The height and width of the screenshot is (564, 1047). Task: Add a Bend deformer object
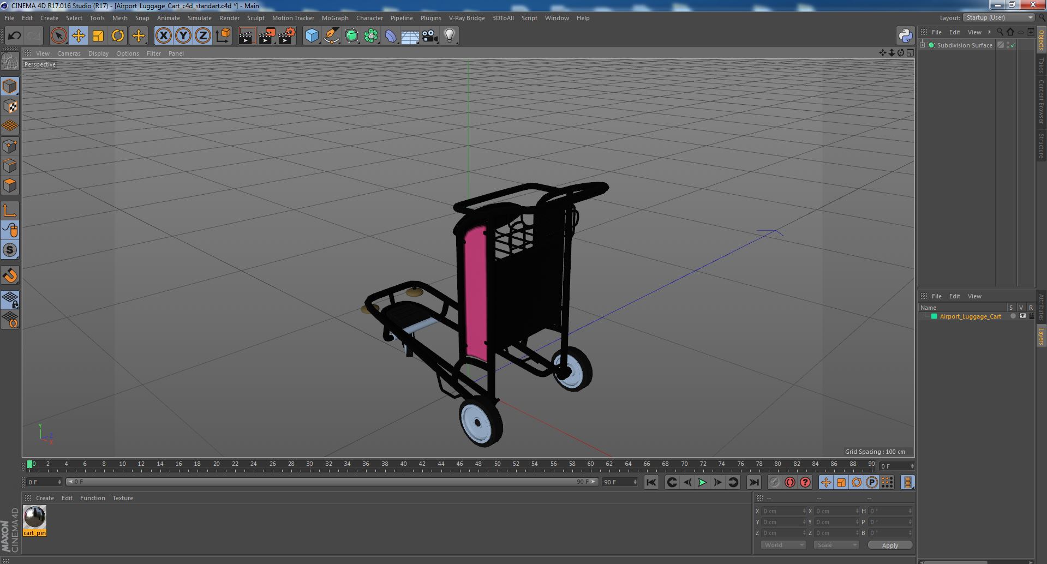pyautogui.click(x=391, y=36)
